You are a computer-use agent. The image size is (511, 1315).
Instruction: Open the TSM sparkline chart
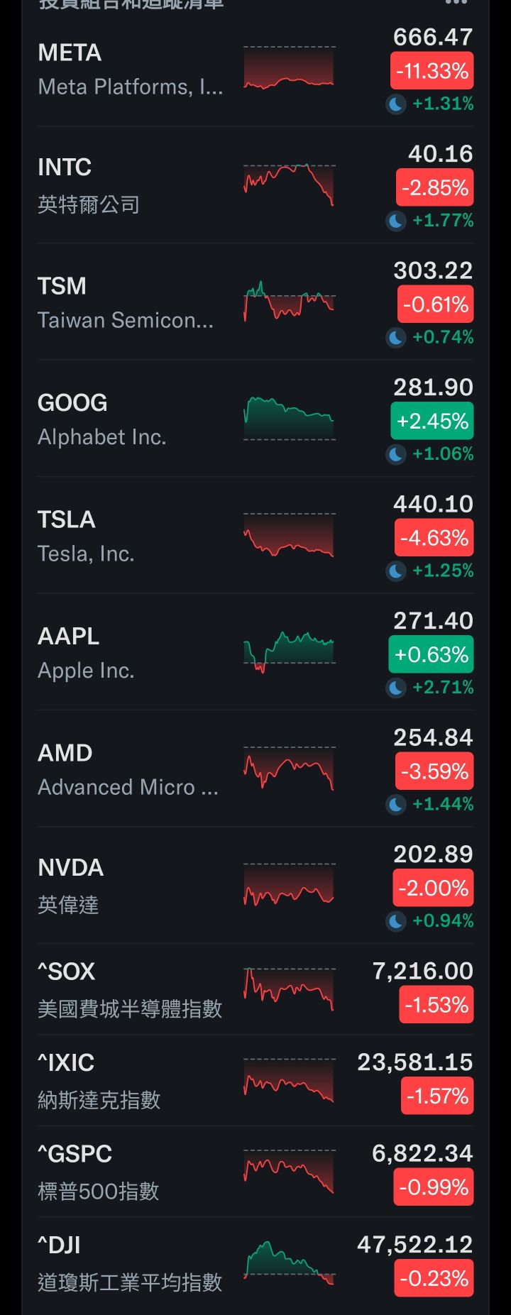click(289, 302)
